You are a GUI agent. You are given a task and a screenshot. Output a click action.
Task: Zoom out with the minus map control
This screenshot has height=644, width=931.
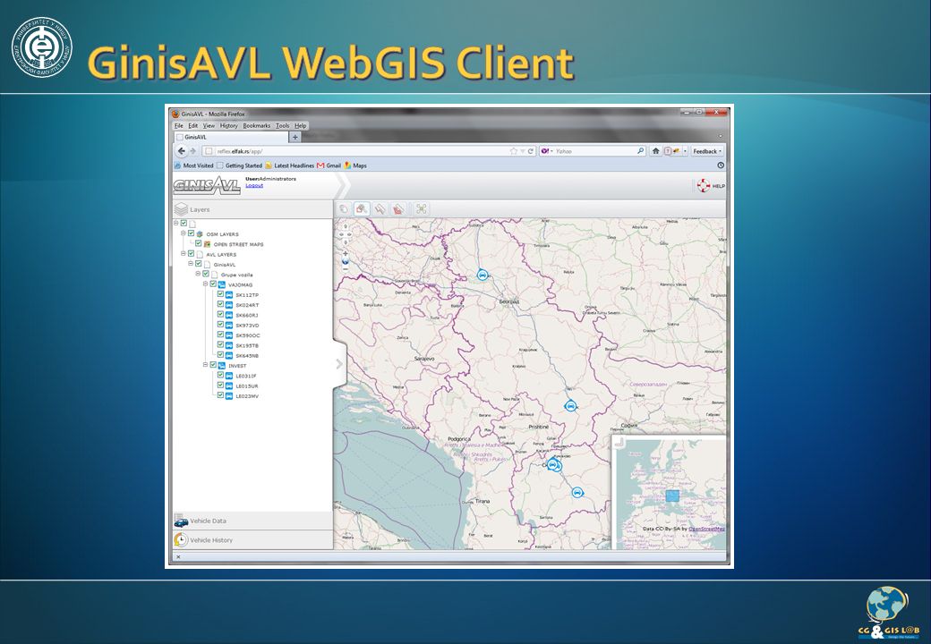(x=345, y=269)
